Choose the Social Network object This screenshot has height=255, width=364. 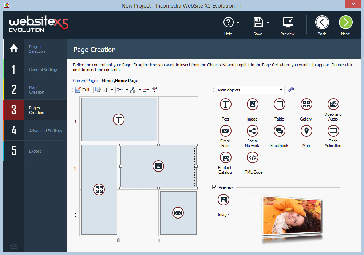point(252,130)
